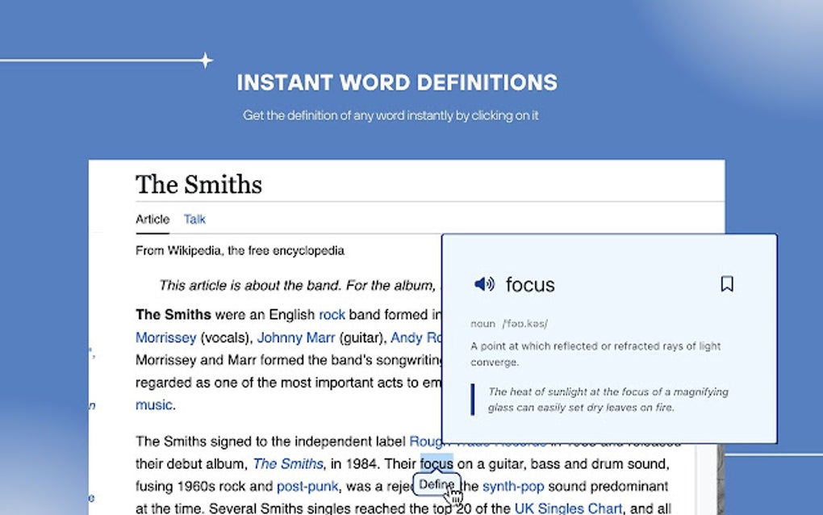The height and width of the screenshot is (515, 823).
Task: Select the Article tab
Action: click(152, 220)
